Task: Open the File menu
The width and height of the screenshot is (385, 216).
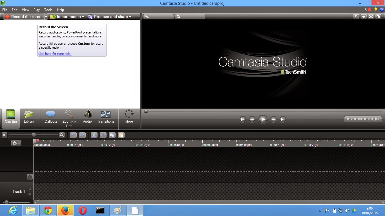Action: pyautogui.click(x=5, y=10)
